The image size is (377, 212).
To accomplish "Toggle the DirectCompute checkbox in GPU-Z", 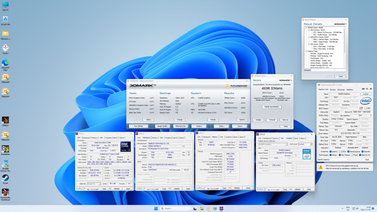I will click(x=348, y=152).
